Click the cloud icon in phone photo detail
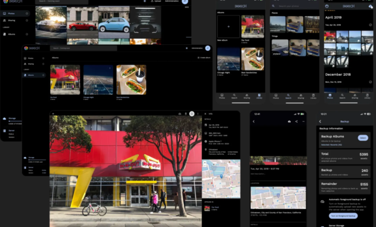376x227 pixels. pos(289,121)
